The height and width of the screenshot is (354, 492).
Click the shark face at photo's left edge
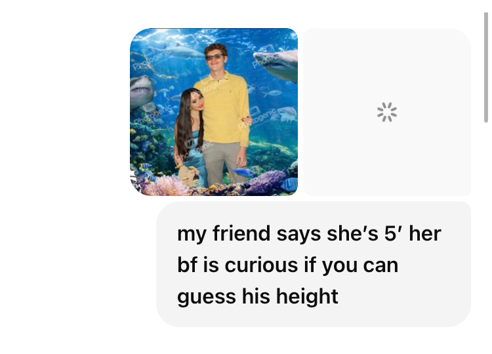point(141,91)
